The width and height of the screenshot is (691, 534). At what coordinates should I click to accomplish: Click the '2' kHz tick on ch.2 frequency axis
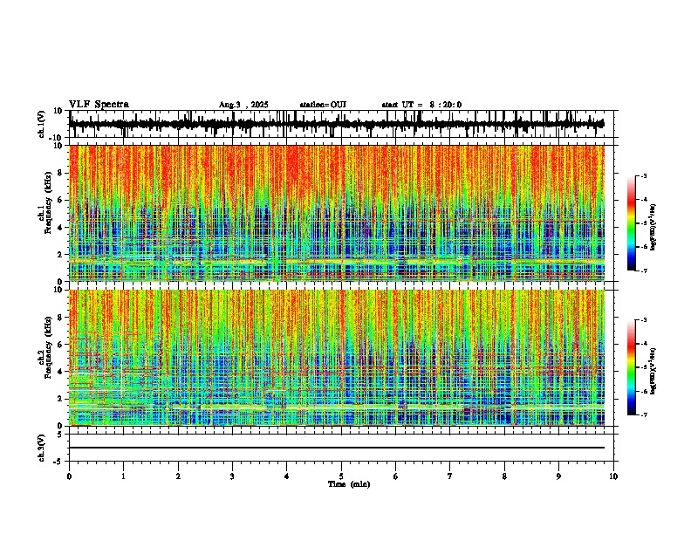61,399
